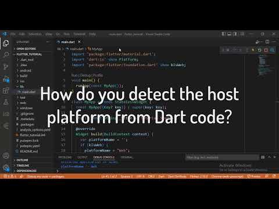Image resolution: width=279 pixels, height=209 pixels.
Task: Open the Run and Debug view
Action: (x=6, y=79)
